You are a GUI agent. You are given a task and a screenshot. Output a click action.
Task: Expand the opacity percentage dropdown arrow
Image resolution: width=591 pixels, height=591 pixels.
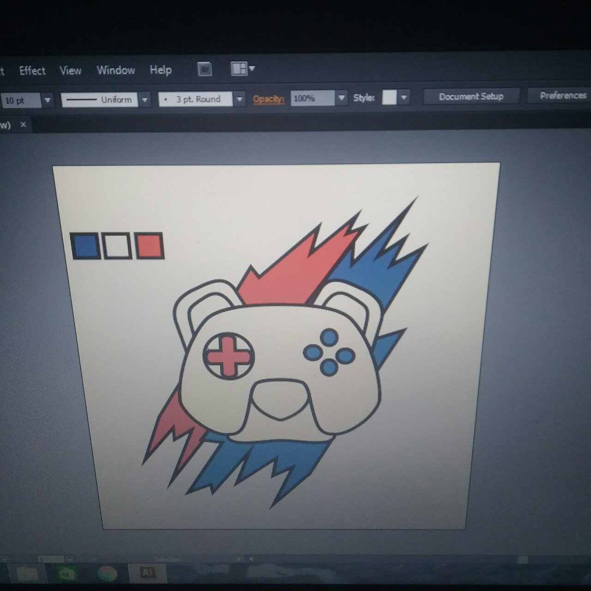[x=341, y=98]
